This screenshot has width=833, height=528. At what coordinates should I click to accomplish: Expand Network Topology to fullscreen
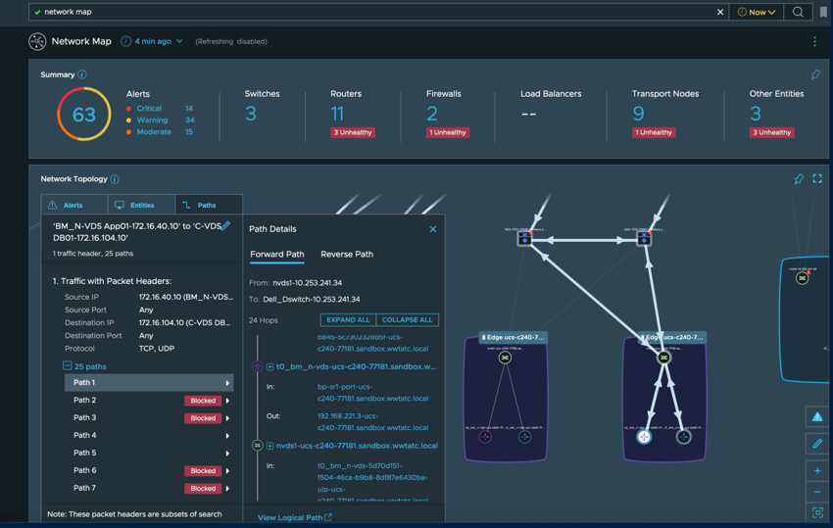817,179
